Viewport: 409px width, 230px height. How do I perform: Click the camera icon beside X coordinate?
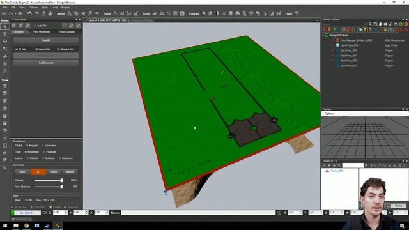(x=44, y=213)
